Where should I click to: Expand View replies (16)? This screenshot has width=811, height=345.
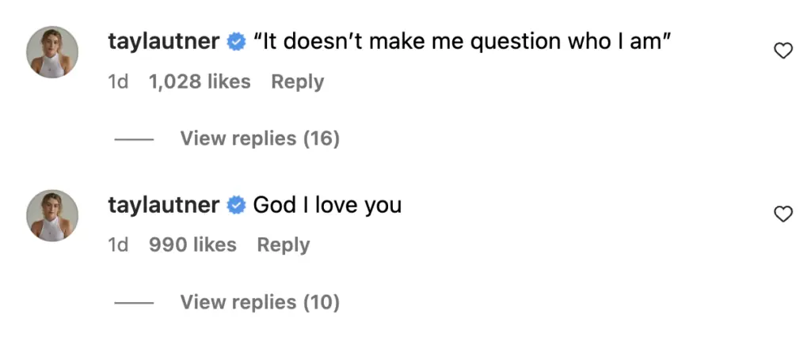click(260, 139)
